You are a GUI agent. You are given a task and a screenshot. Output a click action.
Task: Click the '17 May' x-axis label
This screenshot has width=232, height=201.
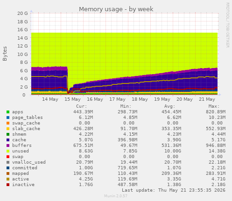(x=117, y=99)
